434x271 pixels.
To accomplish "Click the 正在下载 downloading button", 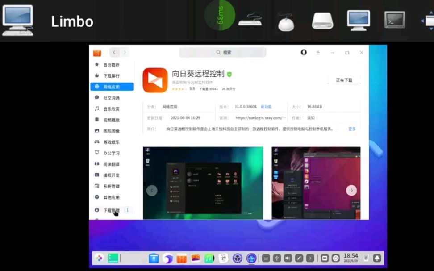I will (x=344, y=79).
